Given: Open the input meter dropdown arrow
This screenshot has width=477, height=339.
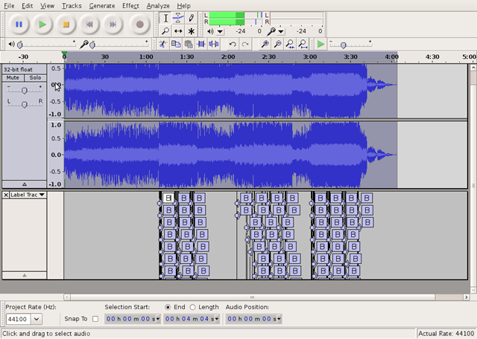Looking at the screenshot, I should (x=281, y=31).
